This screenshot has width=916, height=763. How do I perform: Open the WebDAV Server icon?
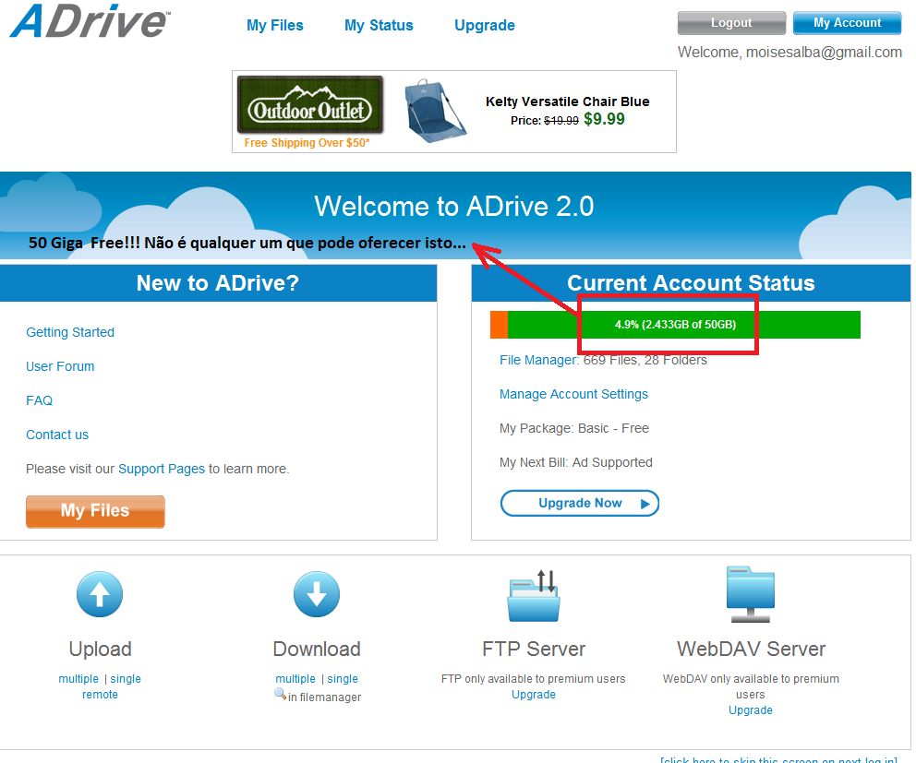[x=750, y=594]
